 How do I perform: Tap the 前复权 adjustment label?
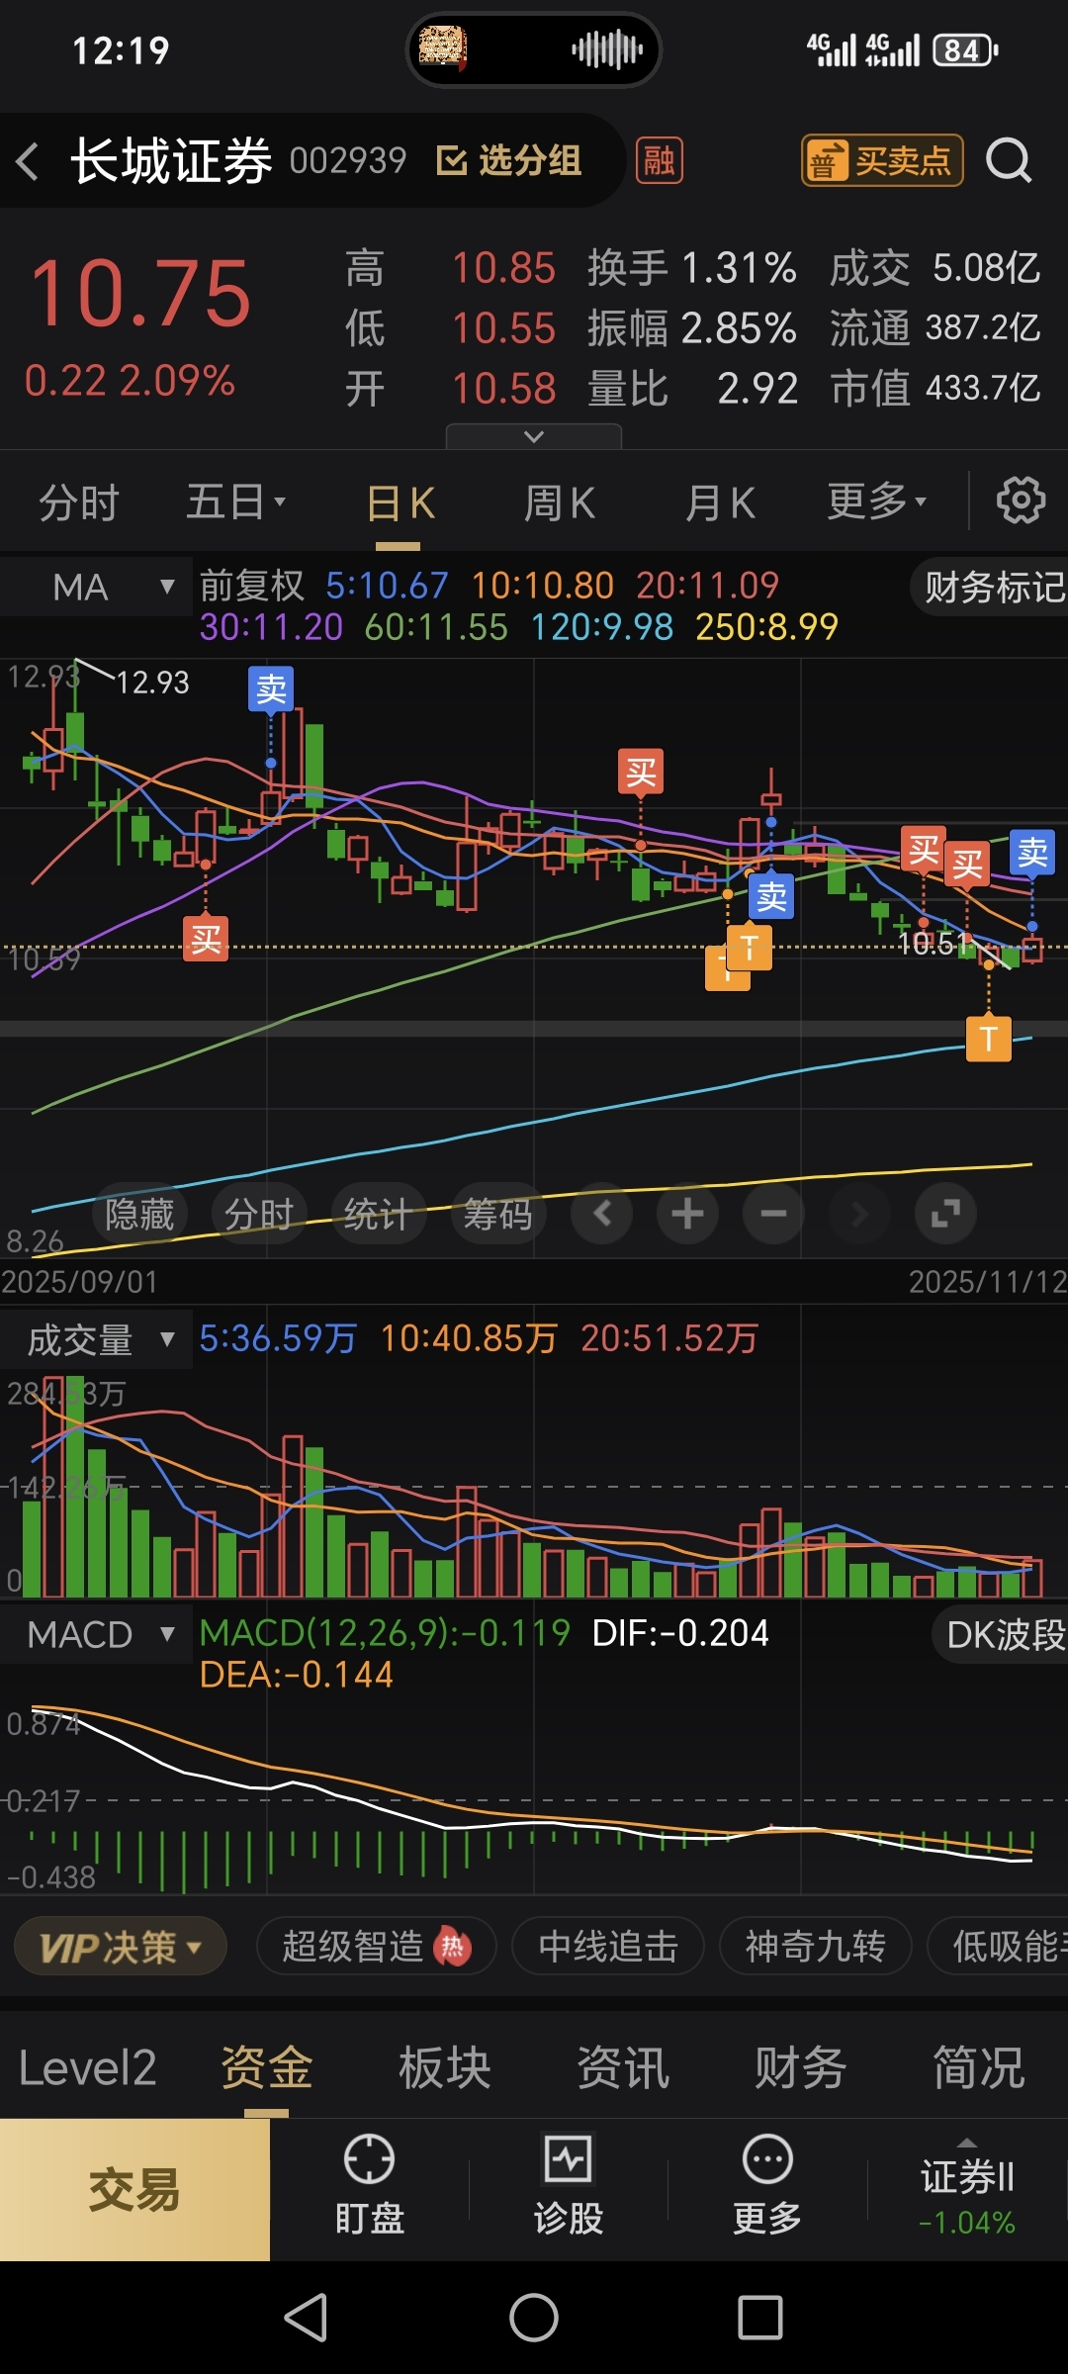click(x=252, y=586)
